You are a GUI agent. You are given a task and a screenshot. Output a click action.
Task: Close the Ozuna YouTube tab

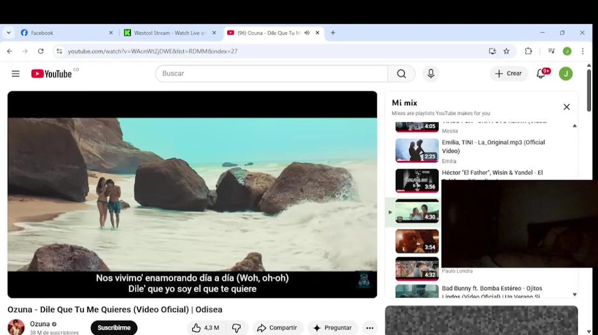[x=318, y=33]
